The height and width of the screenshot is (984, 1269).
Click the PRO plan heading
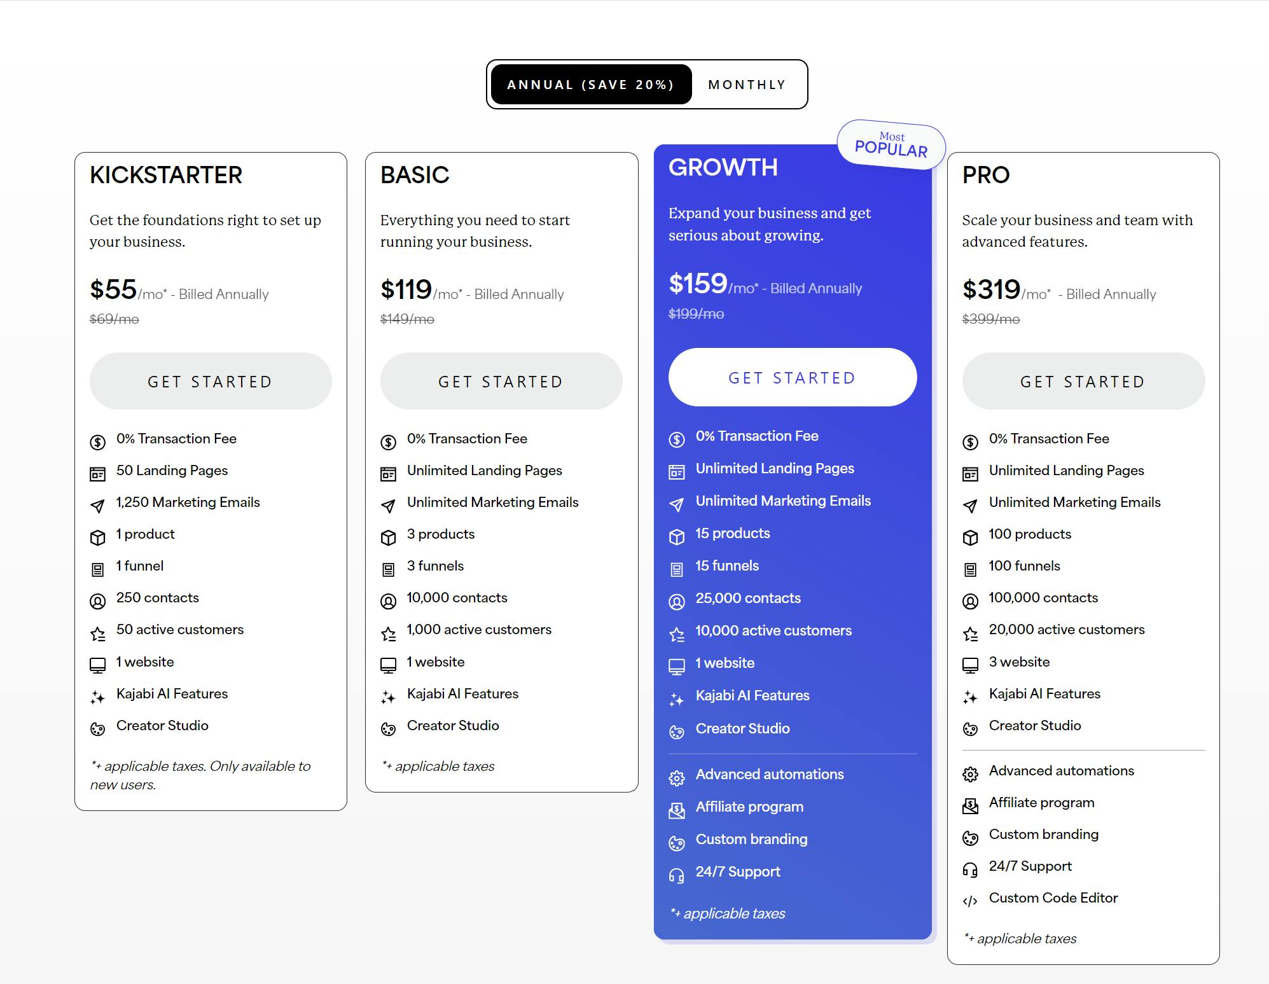[x=985, y=175]
